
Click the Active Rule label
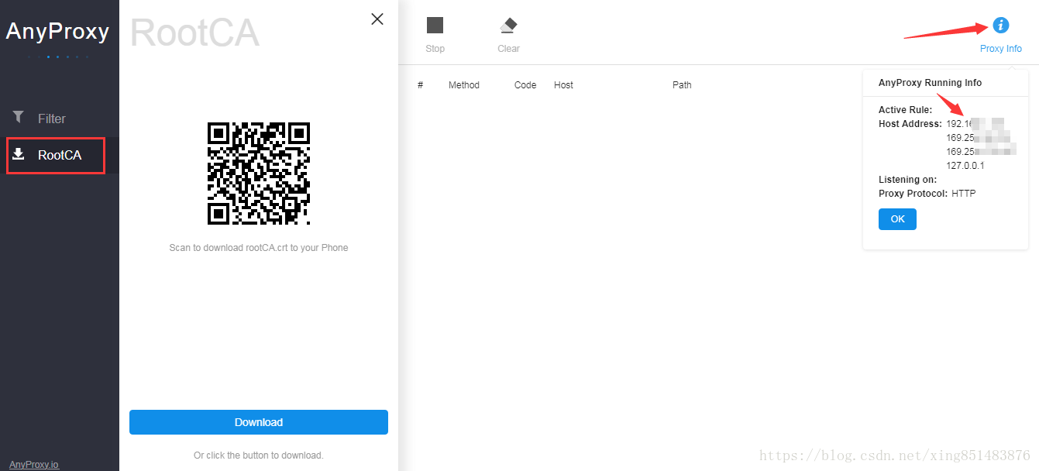tap(906, 110)
